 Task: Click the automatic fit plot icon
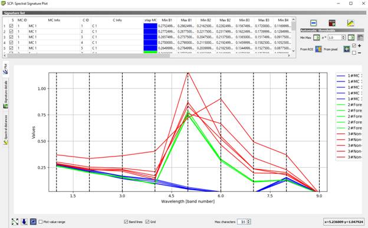[15, 222]
